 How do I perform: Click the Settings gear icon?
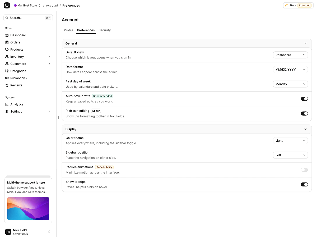point(7,111)
